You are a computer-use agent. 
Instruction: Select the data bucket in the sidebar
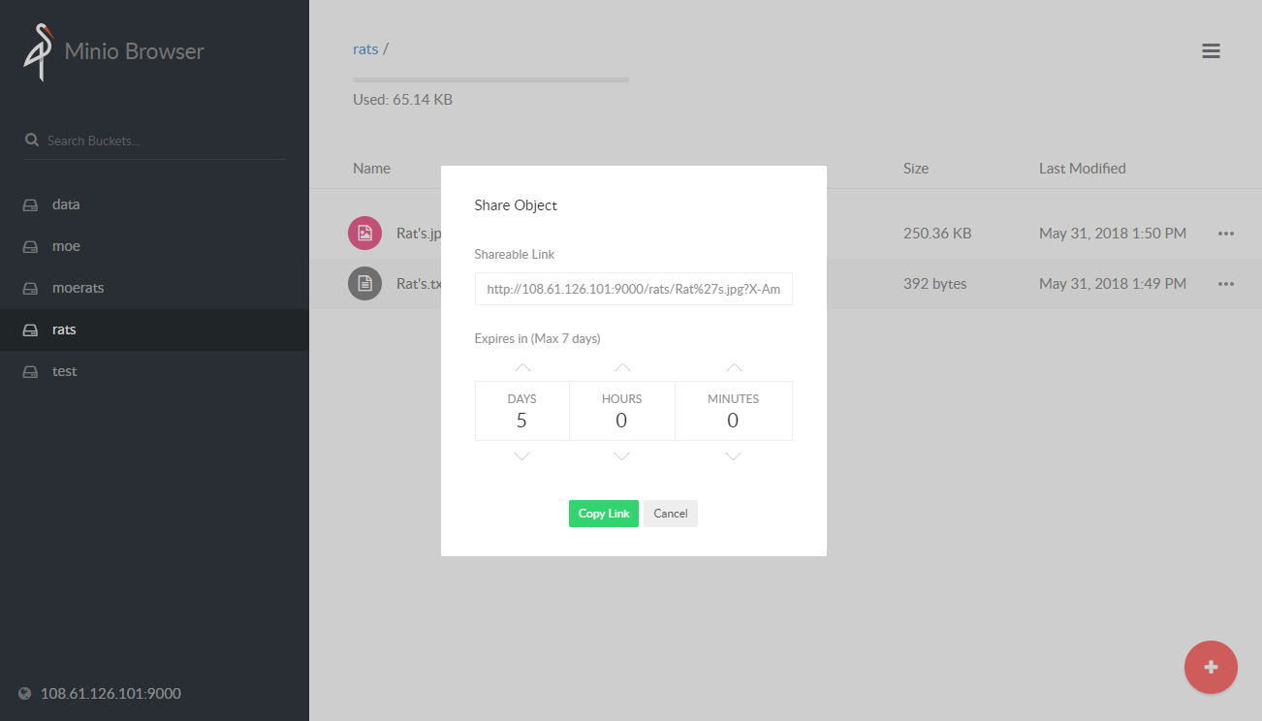pyautogui.click(x=154, y=204)
